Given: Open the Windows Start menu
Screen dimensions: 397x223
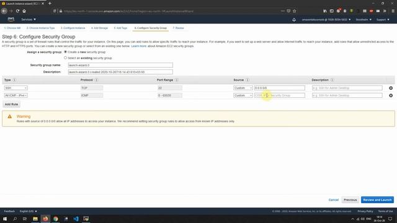Looking at the screenshot, I should pyautogui.click(x=5, y=219).
